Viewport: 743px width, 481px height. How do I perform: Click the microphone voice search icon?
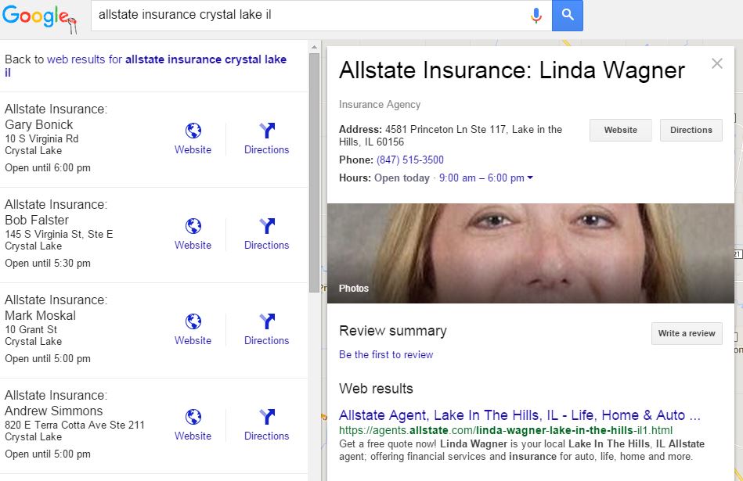[x=536, y=15]
